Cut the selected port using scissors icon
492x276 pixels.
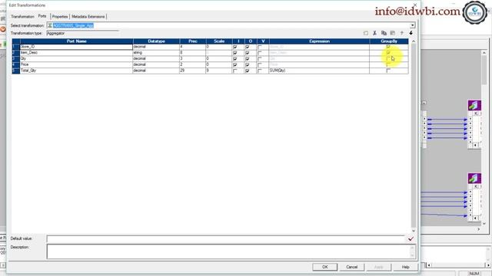tap(374, 33)
